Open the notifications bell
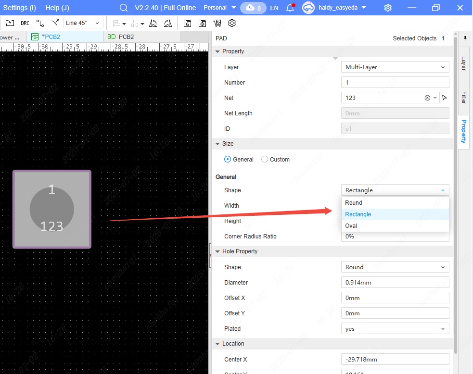Screen dimensions: 473x374 click(290, 8)
